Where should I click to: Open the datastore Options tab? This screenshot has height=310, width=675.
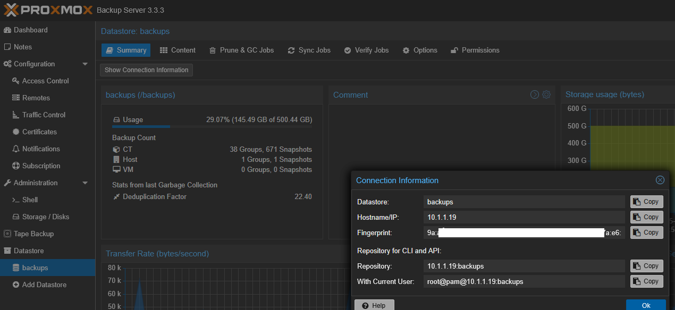click(x=420, y=50)
